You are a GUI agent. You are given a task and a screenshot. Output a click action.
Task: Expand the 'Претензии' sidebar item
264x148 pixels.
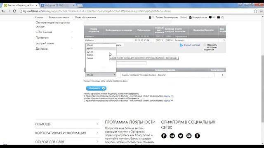tap(72, 37)
